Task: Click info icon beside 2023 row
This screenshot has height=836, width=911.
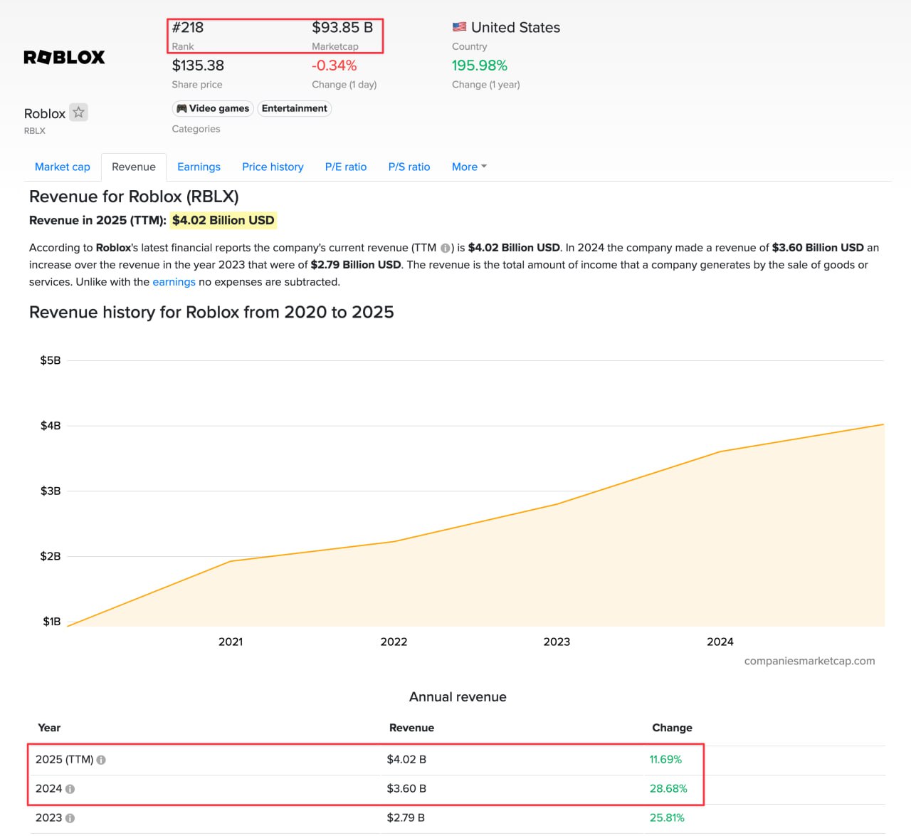Action: 70,818
